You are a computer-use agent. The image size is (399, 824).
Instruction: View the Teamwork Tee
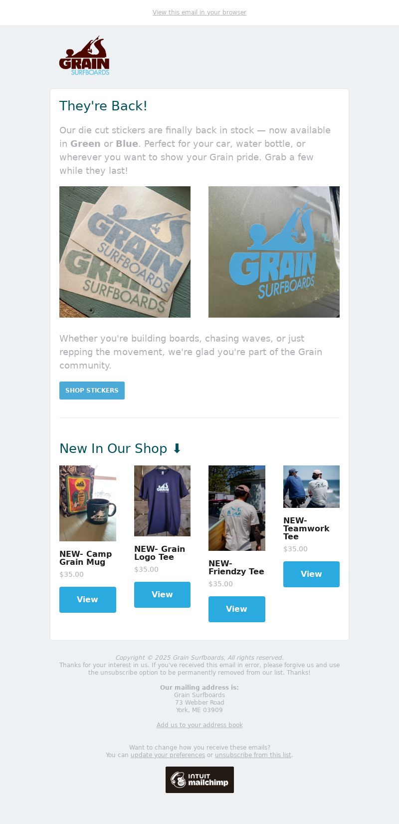tap(311, 574)
